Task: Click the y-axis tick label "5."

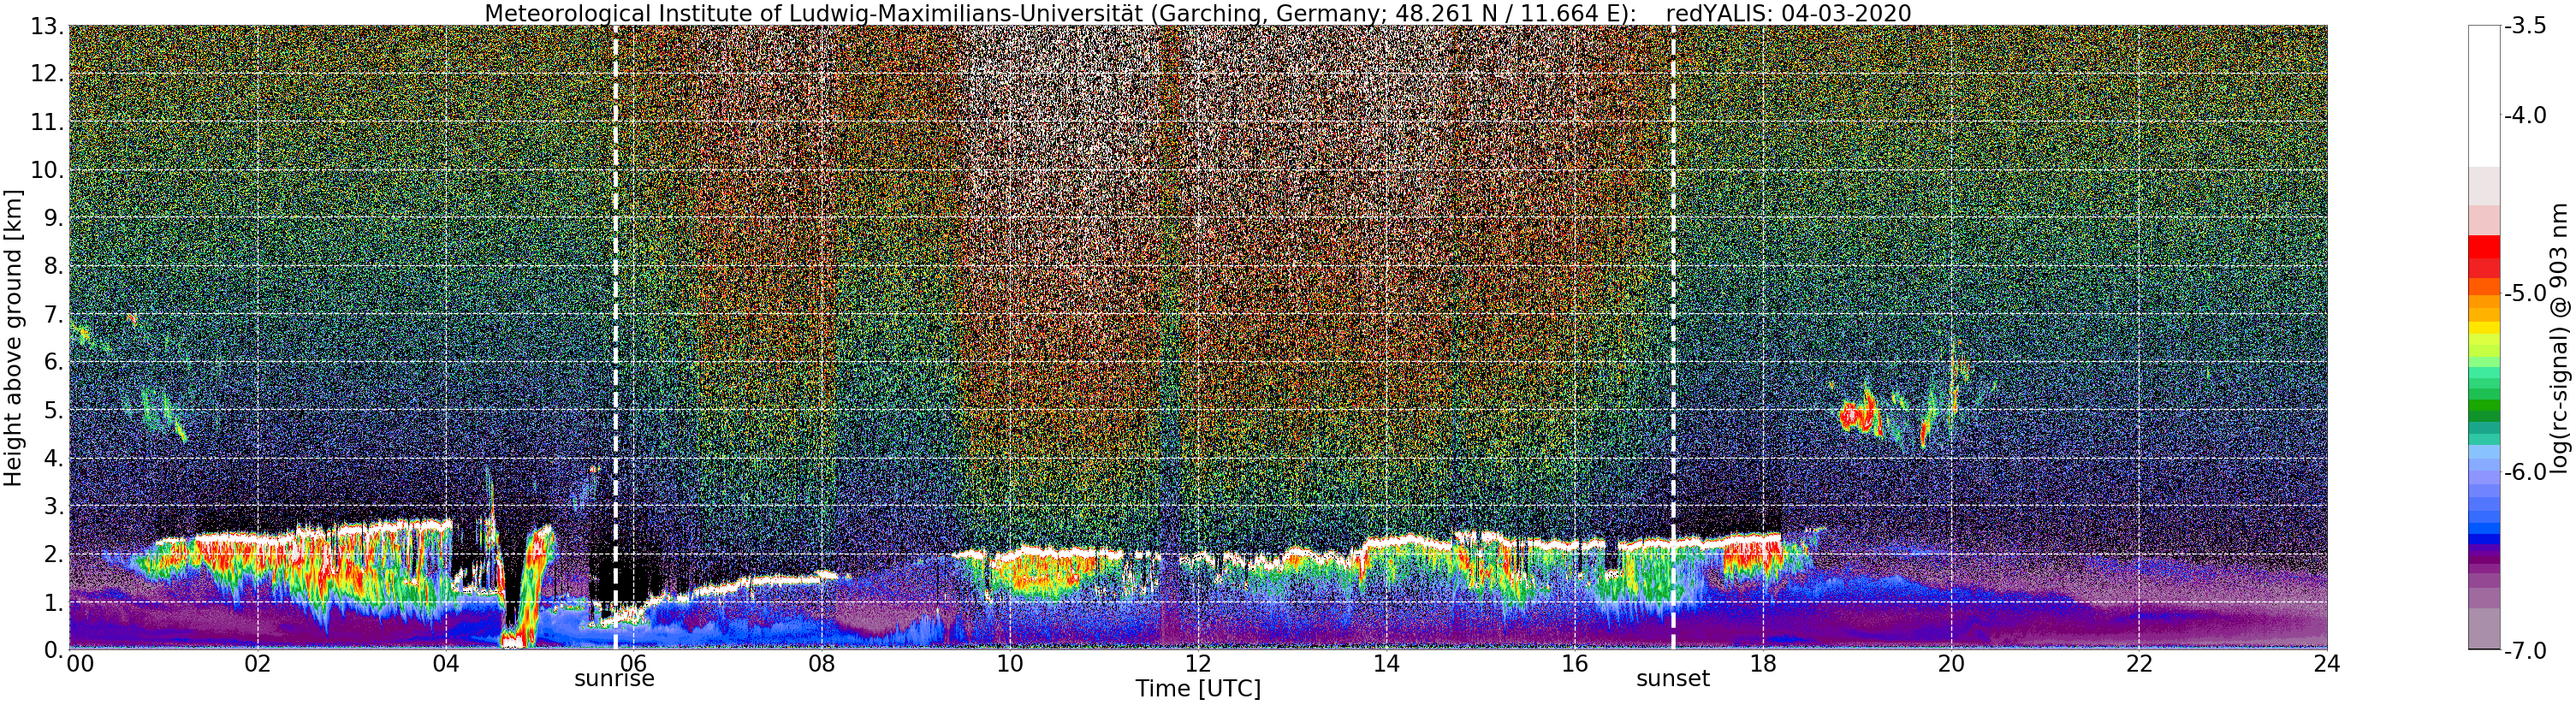Action: (54, 410)
